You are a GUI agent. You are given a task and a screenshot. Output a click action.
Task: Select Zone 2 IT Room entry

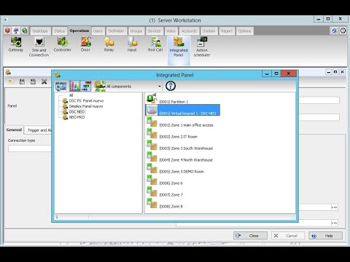(x=172, y=134)
